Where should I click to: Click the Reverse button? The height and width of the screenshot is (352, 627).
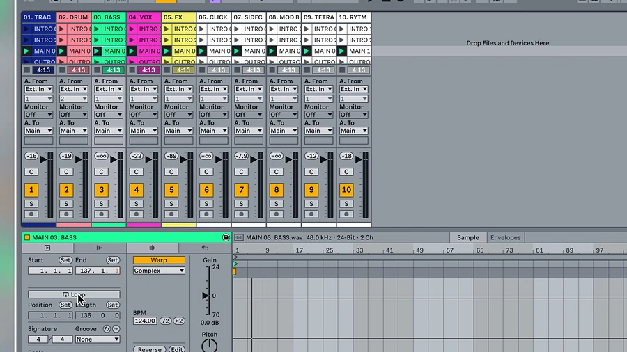(150, 349)
